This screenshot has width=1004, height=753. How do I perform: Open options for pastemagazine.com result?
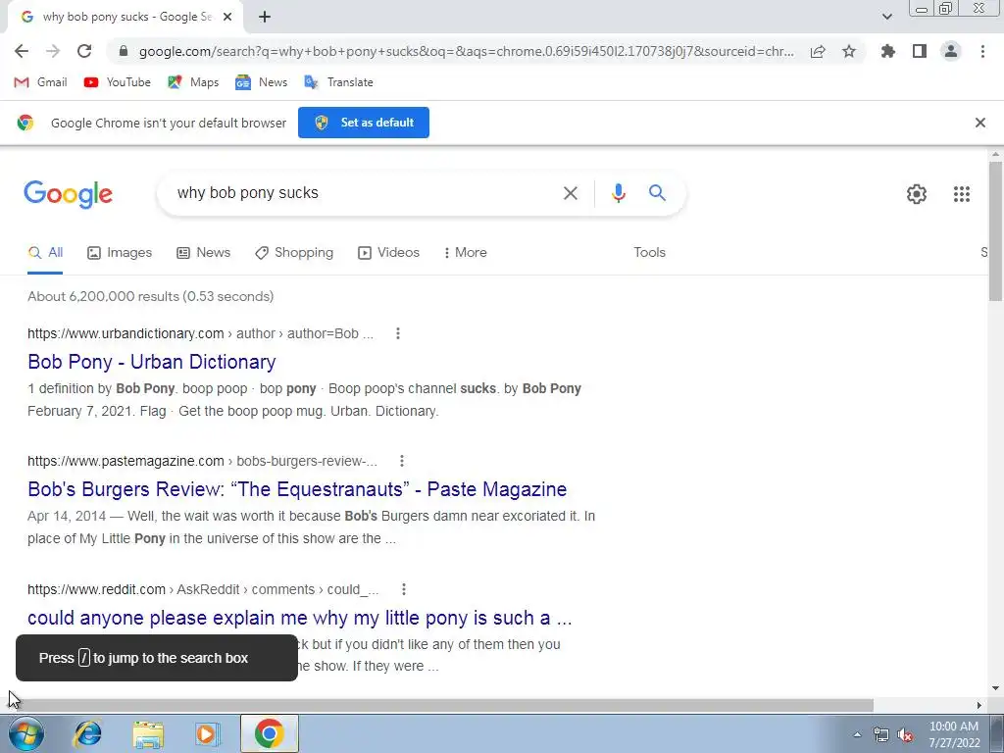401,461
